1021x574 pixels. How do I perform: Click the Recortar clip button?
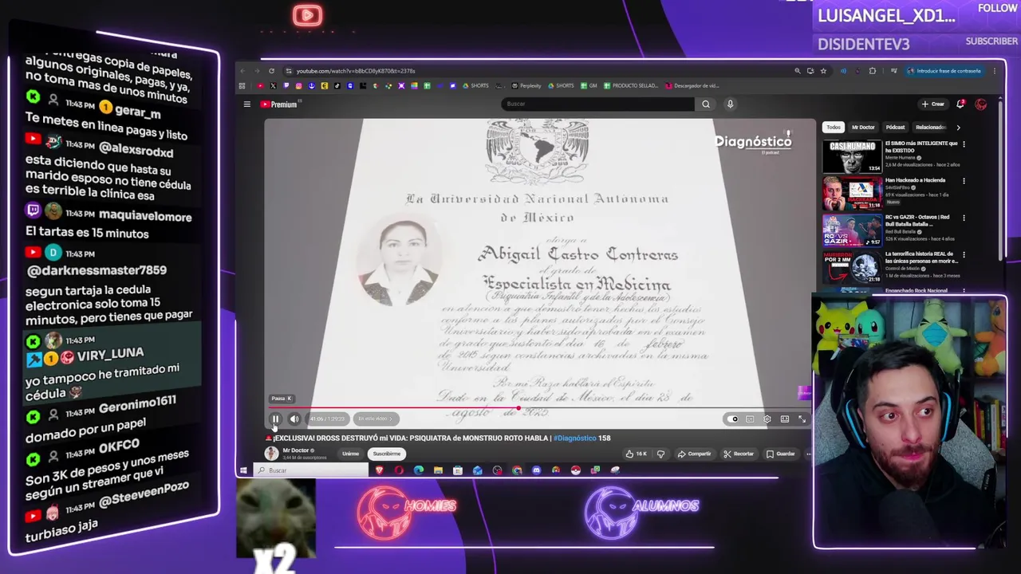coord(739,454)
